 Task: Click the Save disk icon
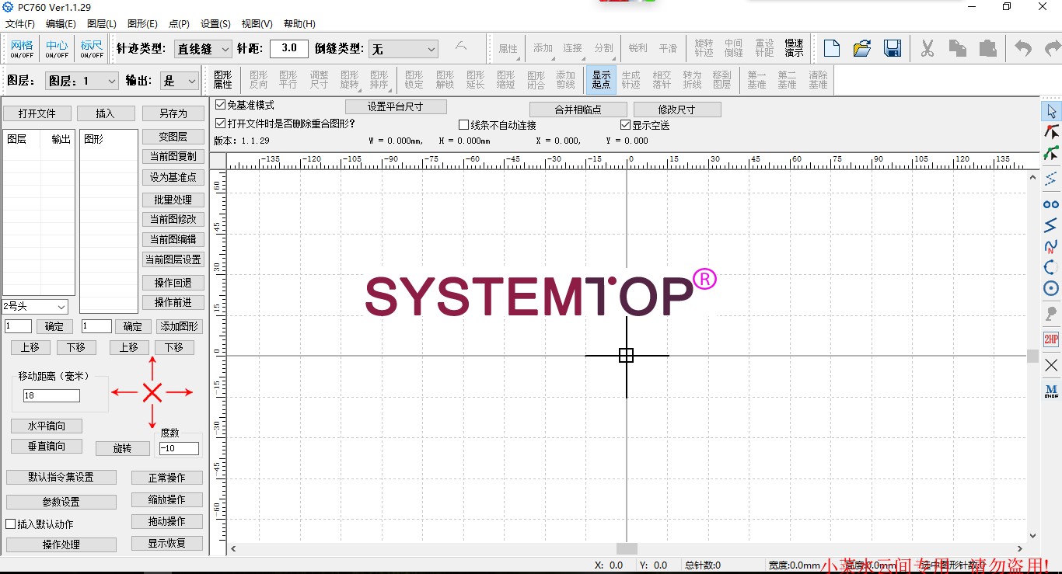pos(893,48)
